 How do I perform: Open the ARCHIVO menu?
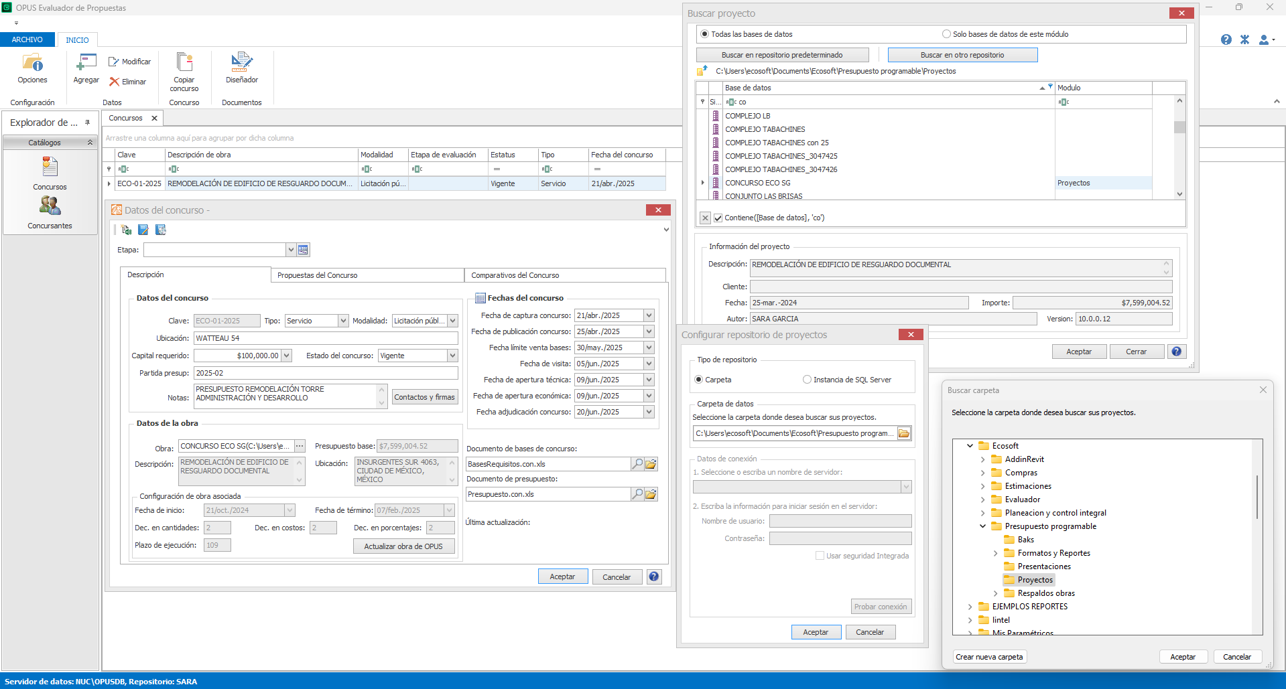[x=27, y=40]
